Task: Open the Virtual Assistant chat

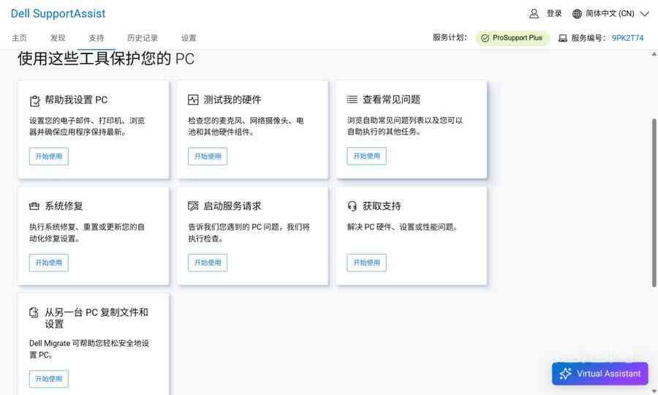Action: pyautogui.click(x=600, y=374)
